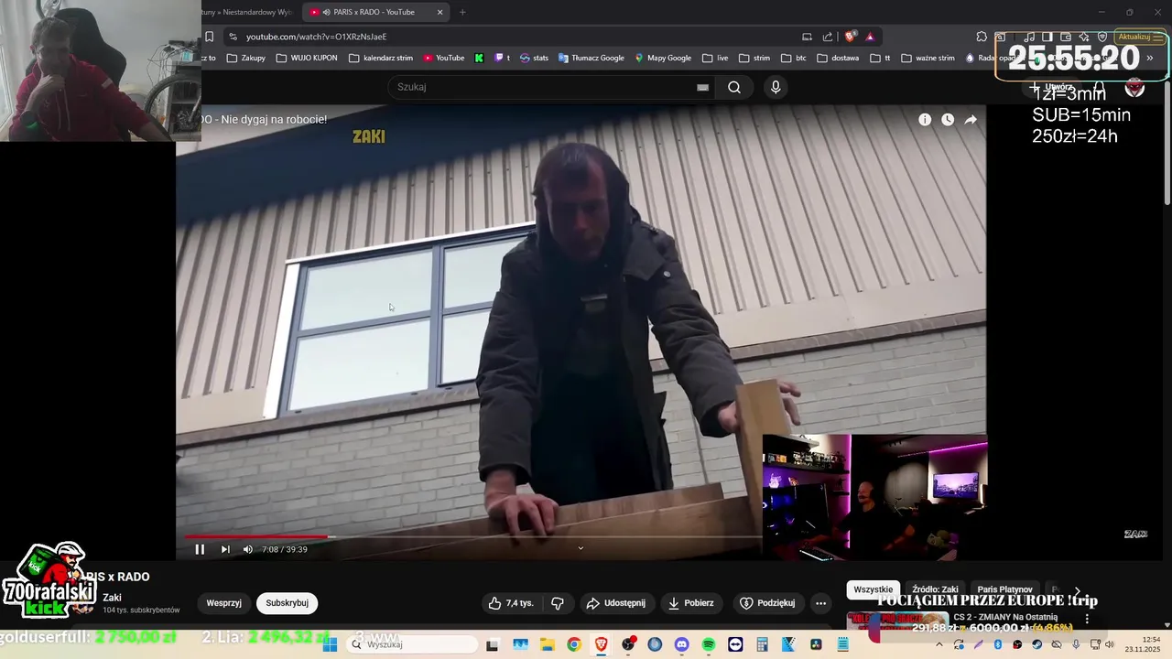This screenshot has width=1172, height=659.
Task: Open the kalendarz strim bookmark folder
Action: coord(380,58)
